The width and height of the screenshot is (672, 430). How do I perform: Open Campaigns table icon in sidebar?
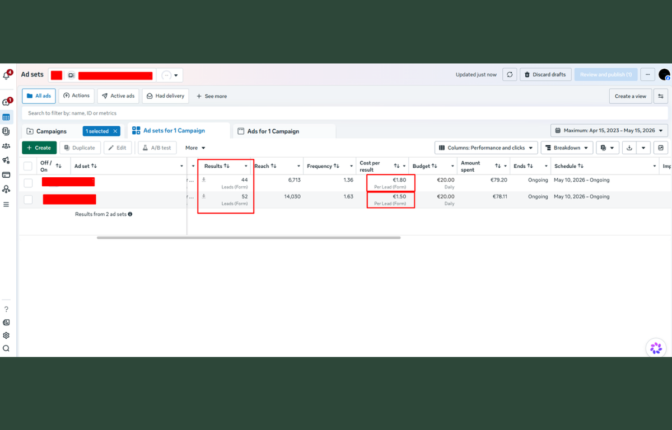pos(6,117)
